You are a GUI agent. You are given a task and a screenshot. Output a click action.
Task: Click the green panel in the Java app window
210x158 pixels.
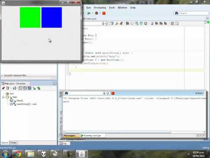[30, 18]
